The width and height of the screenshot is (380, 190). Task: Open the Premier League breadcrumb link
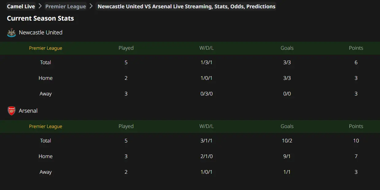tap(66, 6)
